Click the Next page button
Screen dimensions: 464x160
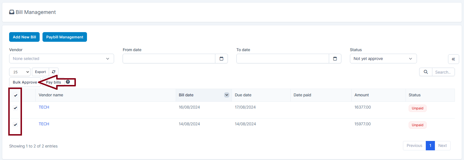click(442, 146)
